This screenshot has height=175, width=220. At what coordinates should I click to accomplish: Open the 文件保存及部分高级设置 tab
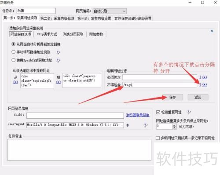click(133, 18)
